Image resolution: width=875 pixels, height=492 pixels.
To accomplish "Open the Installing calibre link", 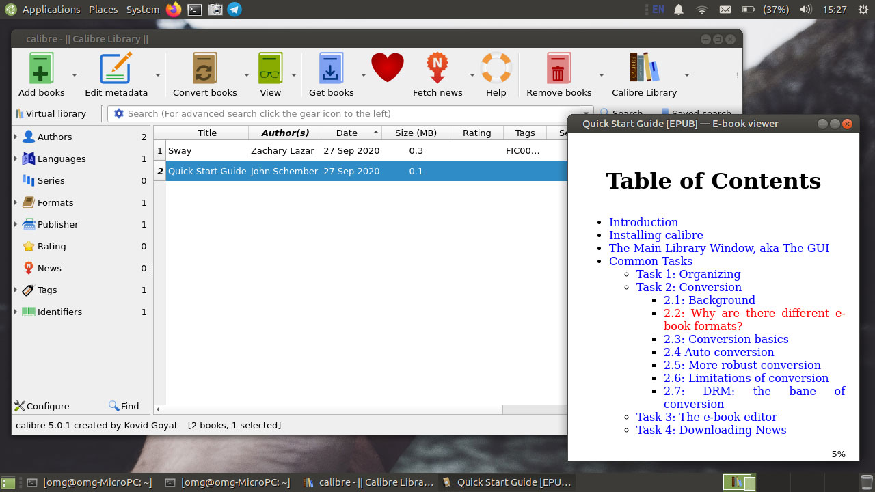I will pyautogui.click(x=656, y=235).
